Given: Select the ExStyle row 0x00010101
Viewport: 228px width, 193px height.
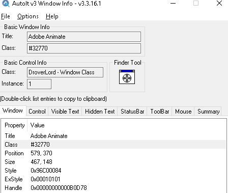Looking at the screenshot, I should tap(115, 179).
